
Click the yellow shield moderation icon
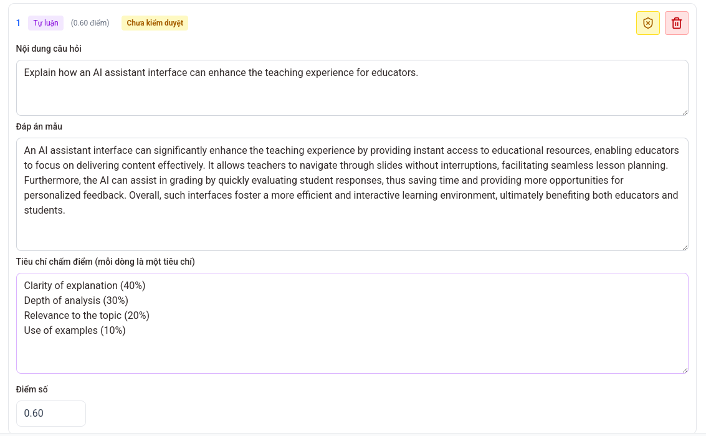click(648, 23)
